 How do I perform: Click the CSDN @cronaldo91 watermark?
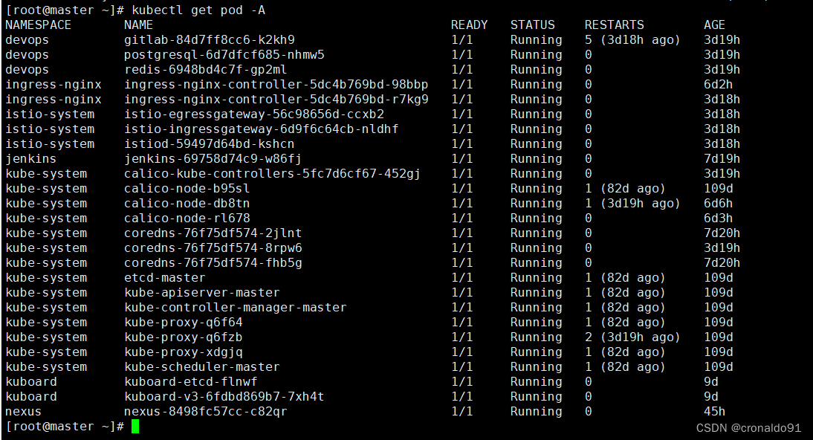pyautogui.click(x=748, y=428)
